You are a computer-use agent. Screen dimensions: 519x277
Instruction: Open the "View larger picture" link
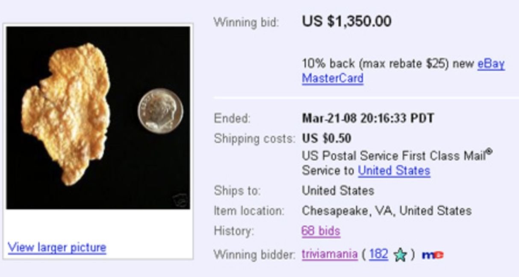[x=57, y=247]
